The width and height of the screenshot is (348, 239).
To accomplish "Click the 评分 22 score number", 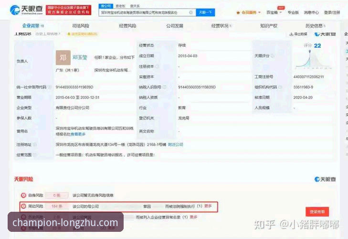I will tap(317, 46).
